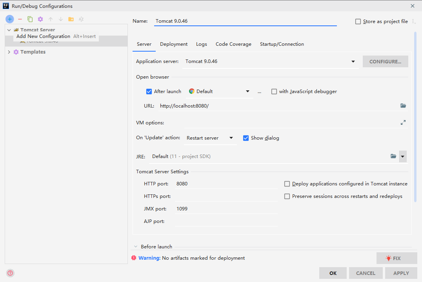
Task: Click the CANCEL button
Action: pos(366,273)
